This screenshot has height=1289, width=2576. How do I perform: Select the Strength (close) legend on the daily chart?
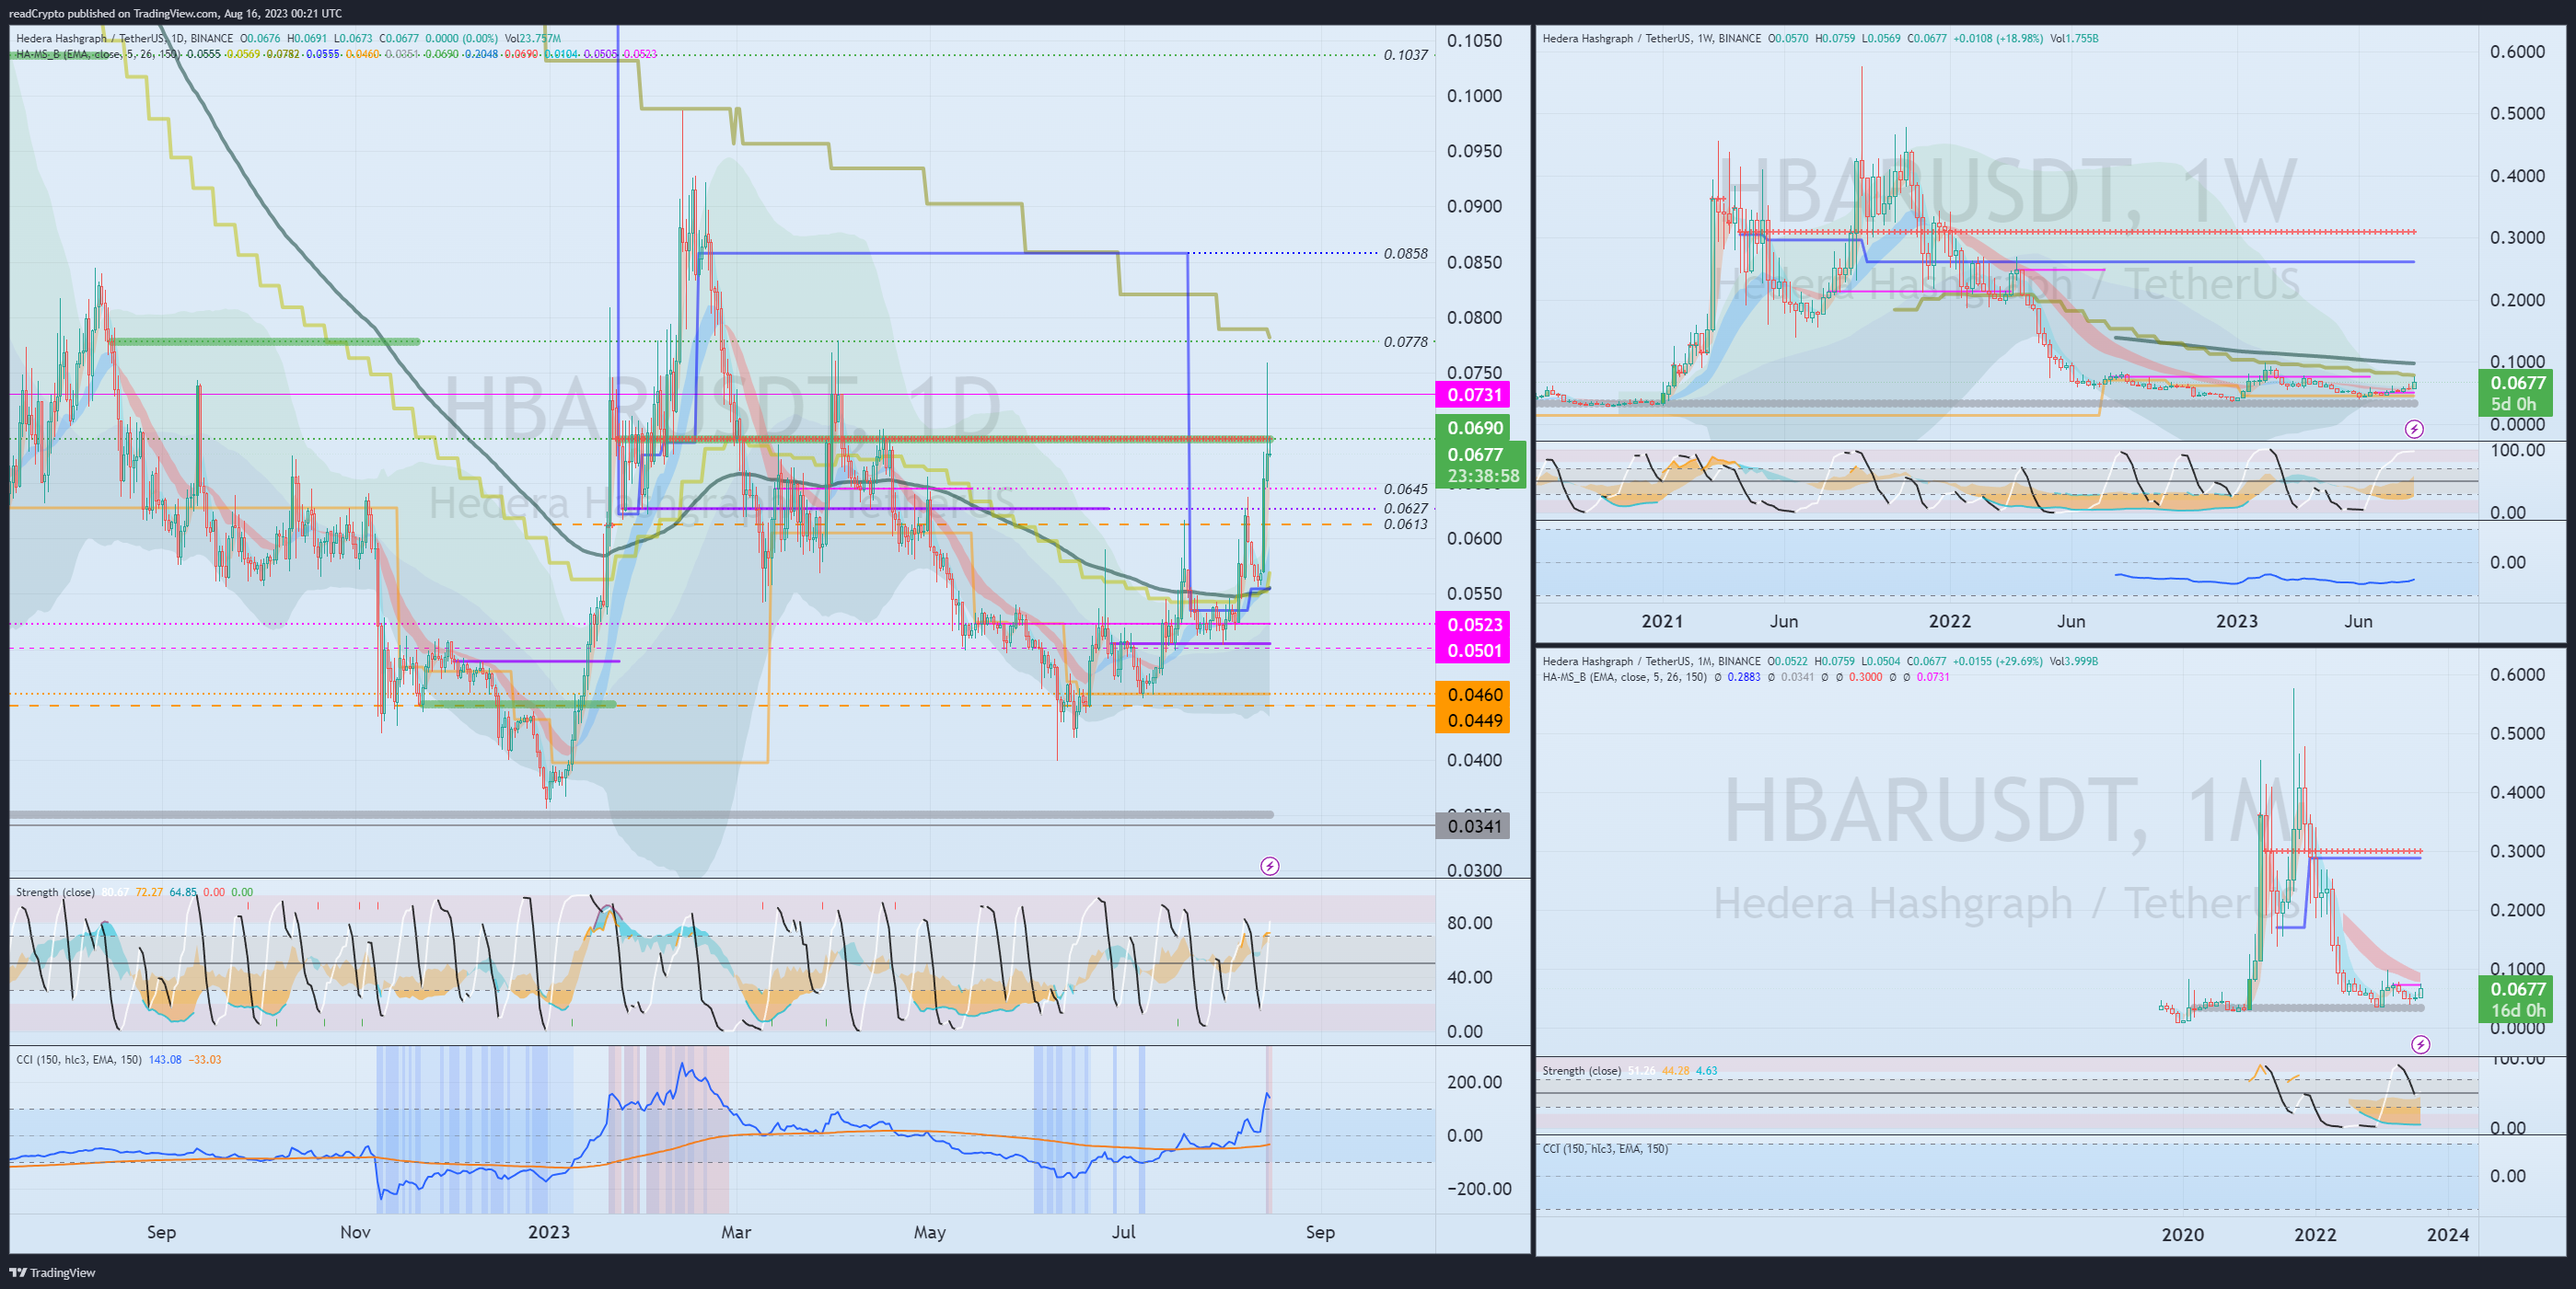point(55,892)
